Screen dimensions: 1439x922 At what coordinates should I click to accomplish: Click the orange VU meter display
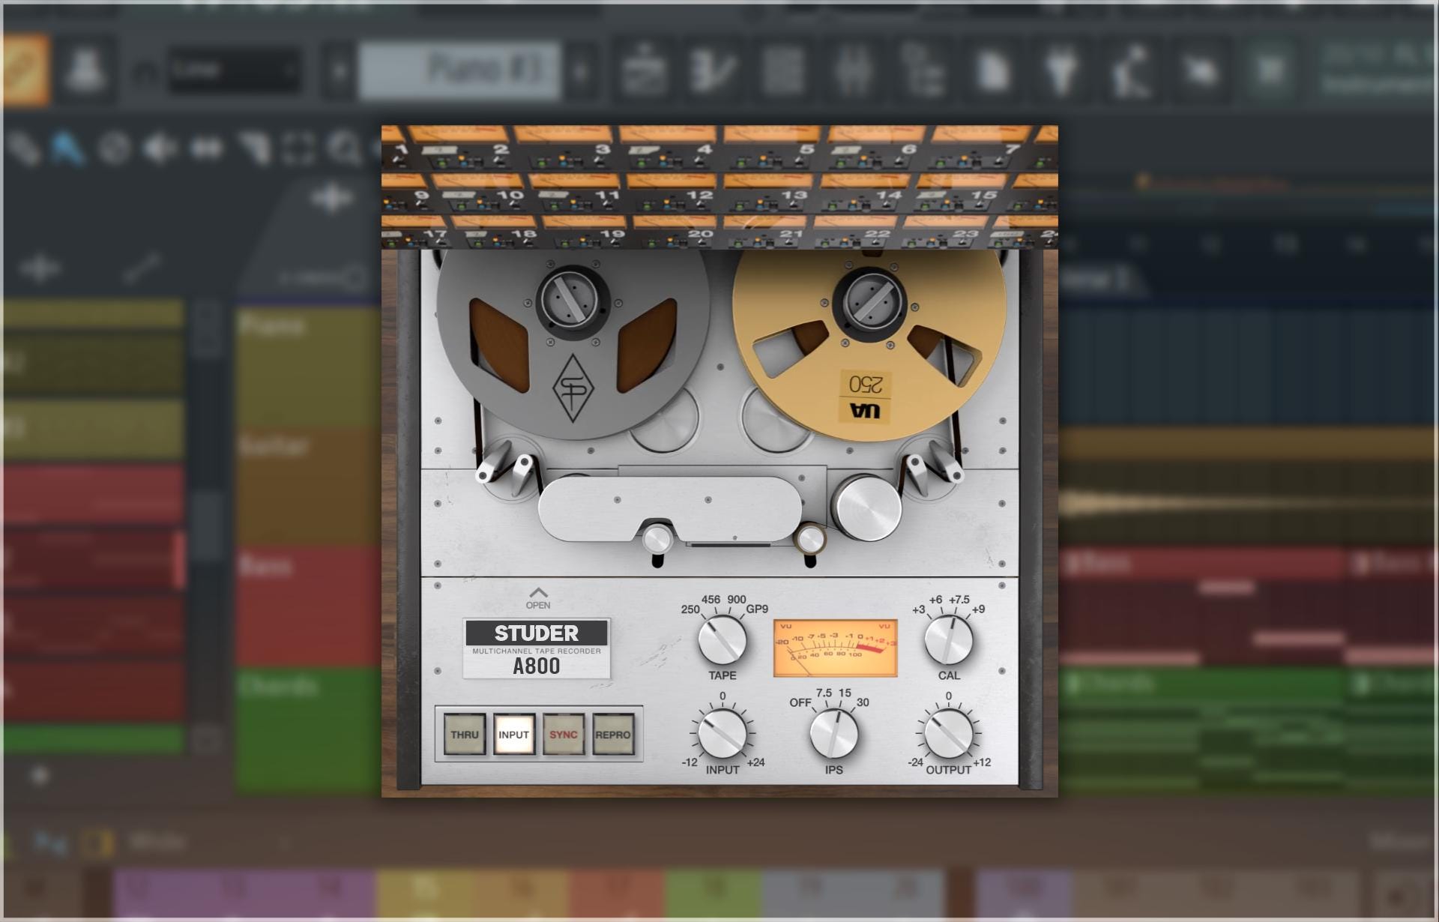836,648
